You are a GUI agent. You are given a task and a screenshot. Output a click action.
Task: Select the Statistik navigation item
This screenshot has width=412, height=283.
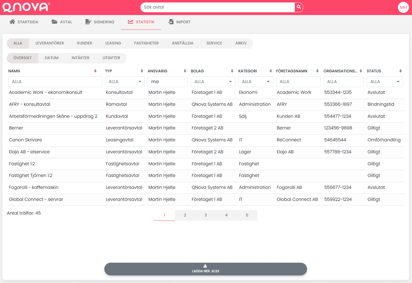(141, 22)
